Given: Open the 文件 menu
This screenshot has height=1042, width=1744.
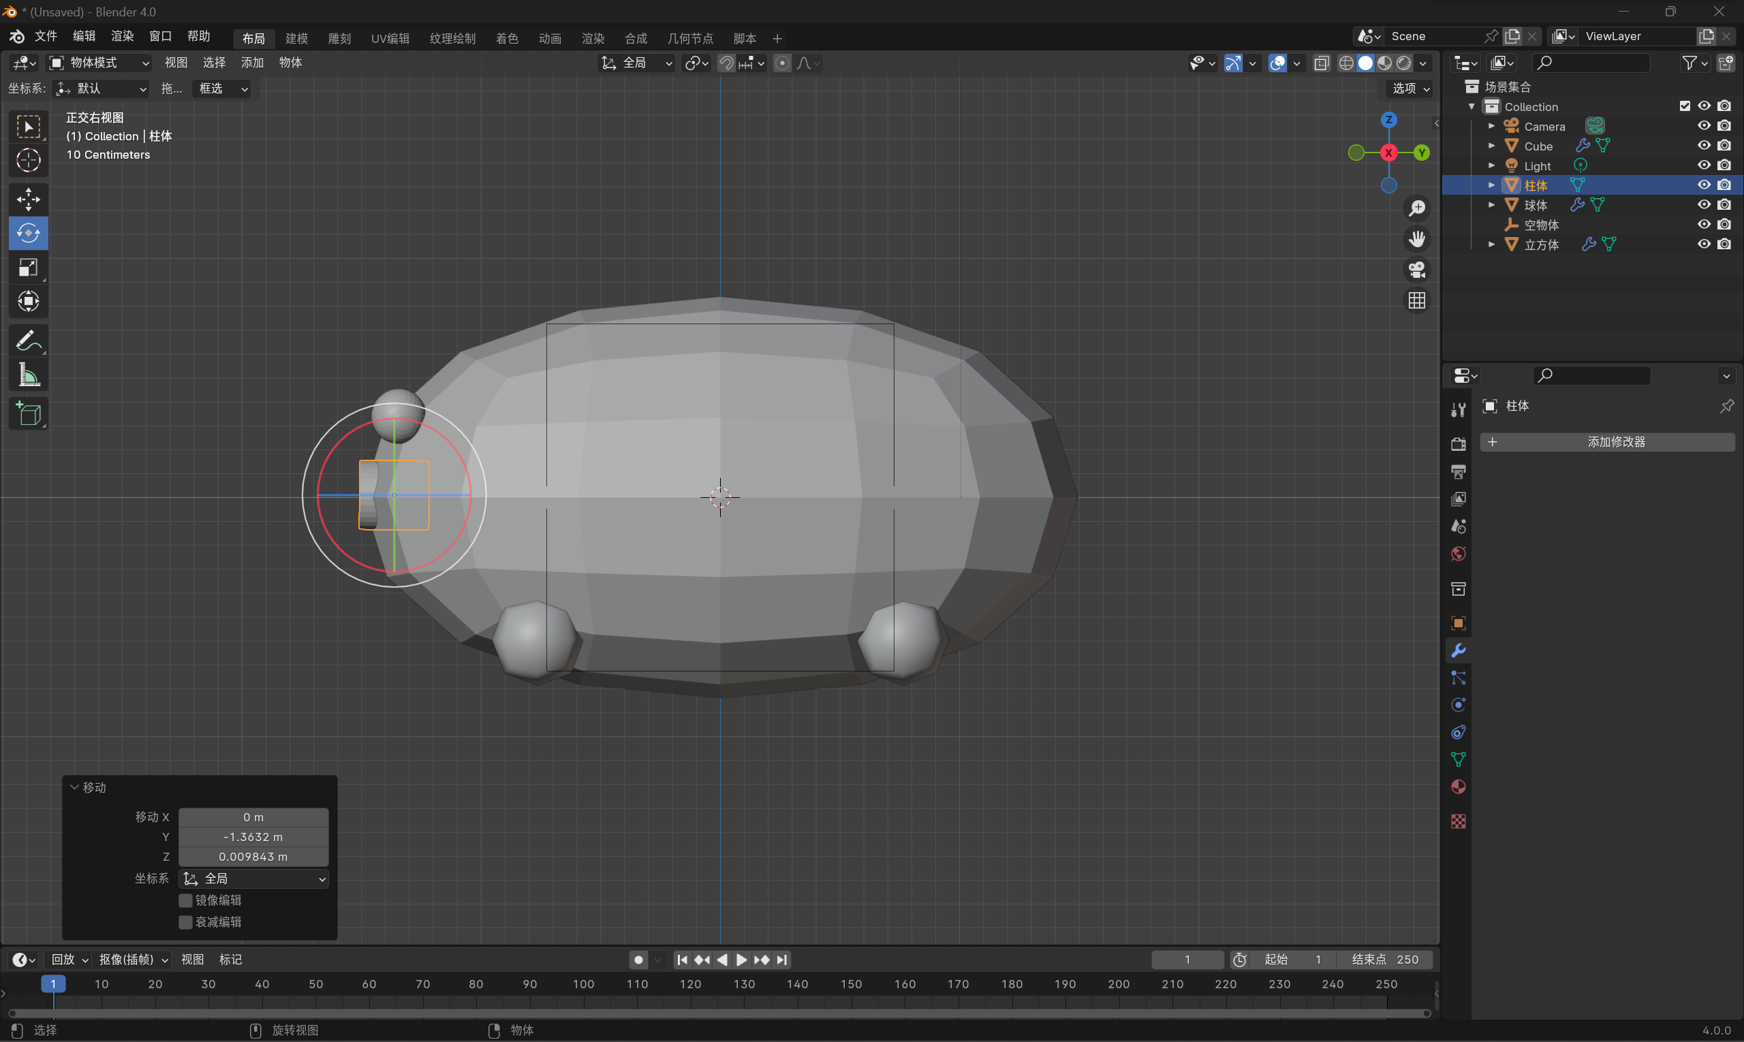Looking at the screenshot, I should coord(46,36).
